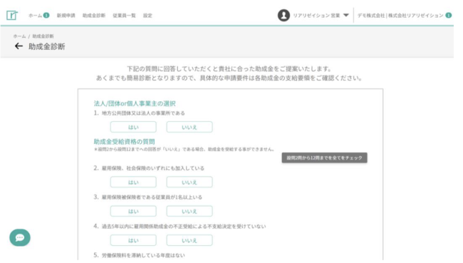463x263 pixels.
Task: Open the chat bubble support widget
Action: click(20, 237)
